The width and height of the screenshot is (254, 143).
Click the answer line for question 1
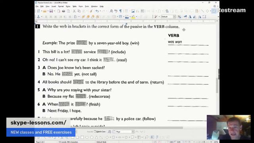[x=188, y=53]
